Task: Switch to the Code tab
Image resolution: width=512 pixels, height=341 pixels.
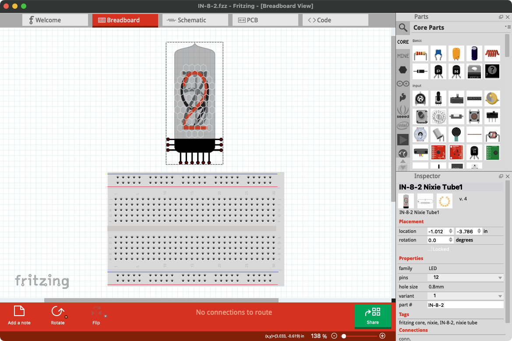Action: point(335,20)
